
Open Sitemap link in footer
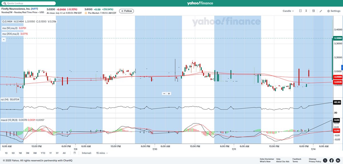click(x=312, y=159)
